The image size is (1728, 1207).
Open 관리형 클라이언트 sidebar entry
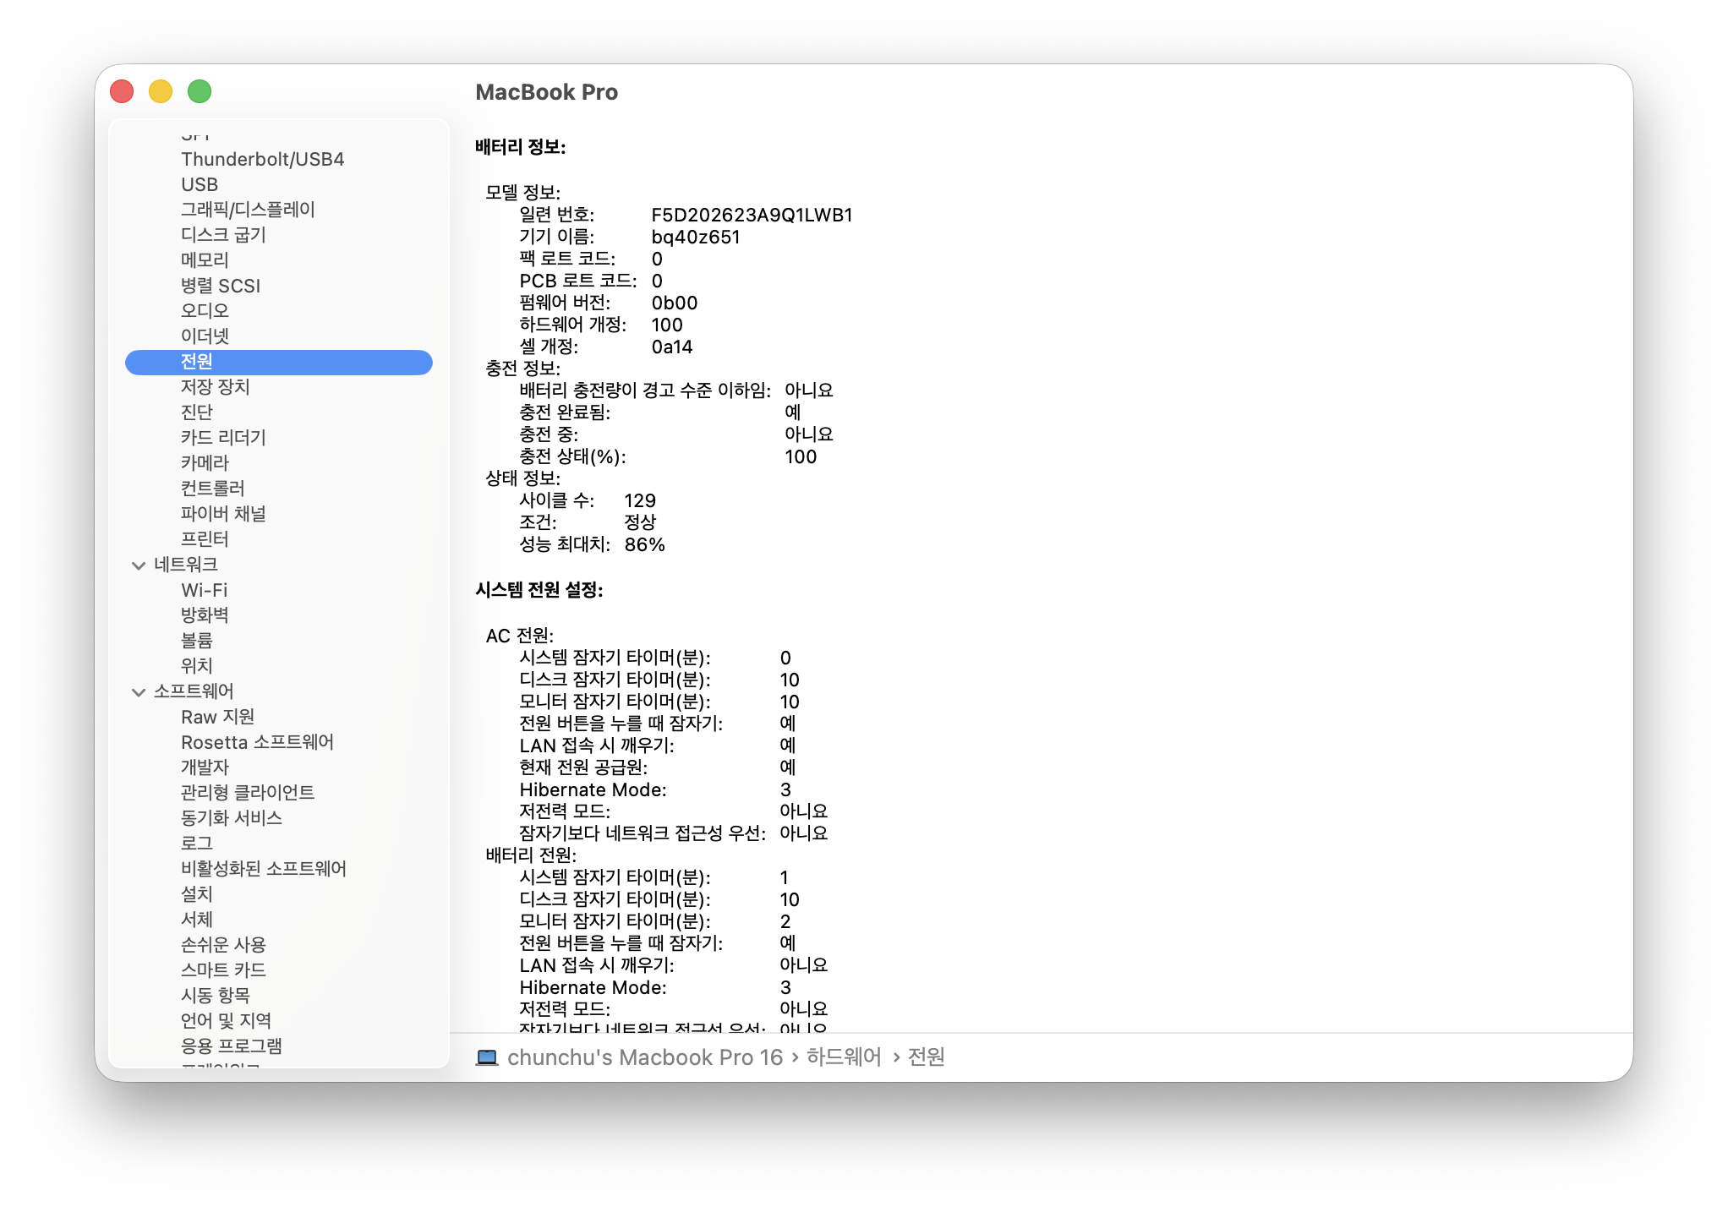click(248, 793)
